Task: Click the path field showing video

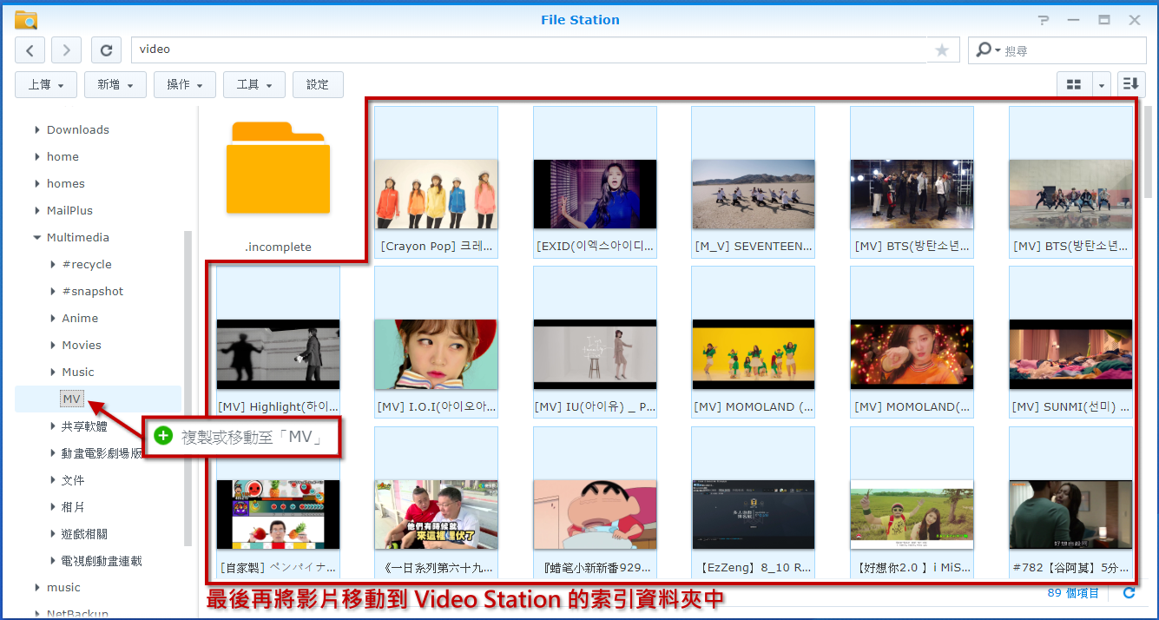Action: [529, 49]
